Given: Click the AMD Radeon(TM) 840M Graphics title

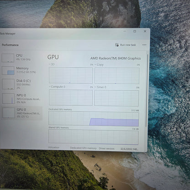Looking at the screenshot, I should point(116,58).
